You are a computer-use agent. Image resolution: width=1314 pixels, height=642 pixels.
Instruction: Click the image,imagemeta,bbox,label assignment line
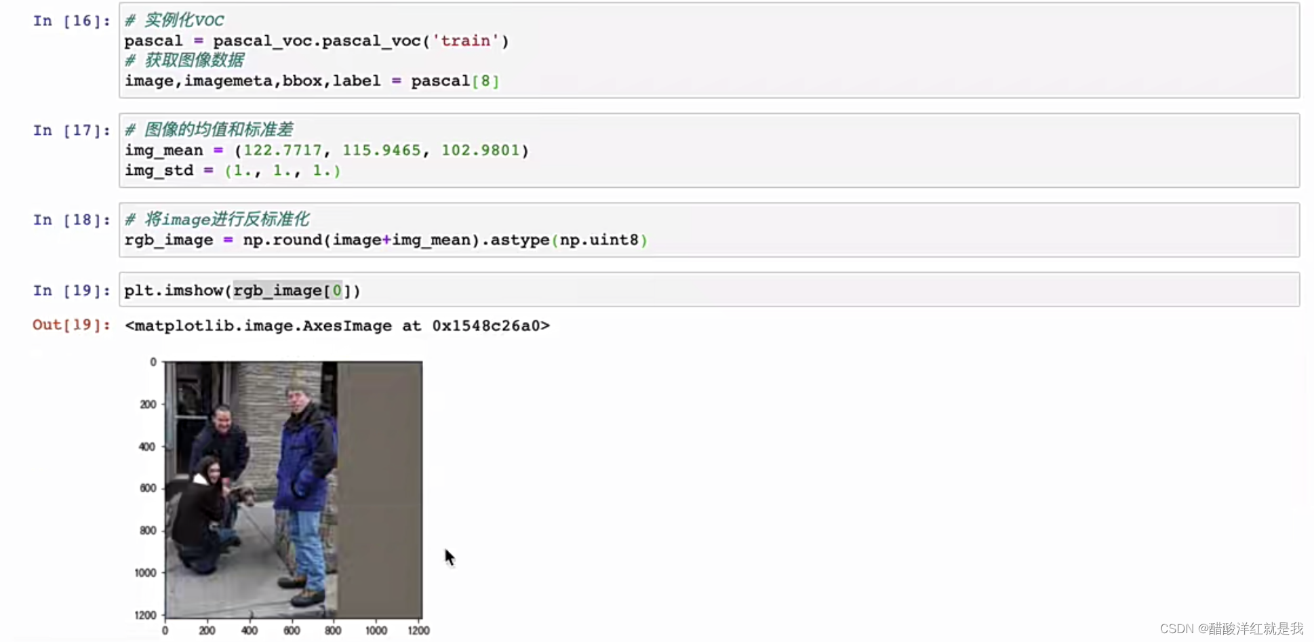(x=312, y=81)
